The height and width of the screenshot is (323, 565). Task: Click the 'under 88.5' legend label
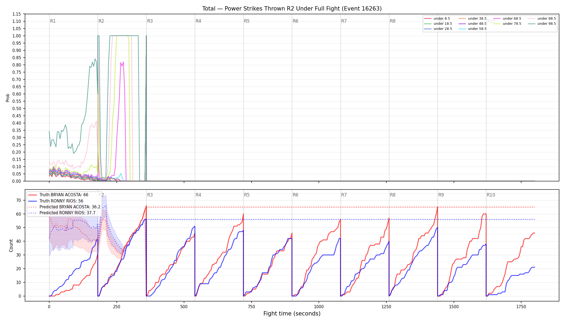click(x=547, y=19)
